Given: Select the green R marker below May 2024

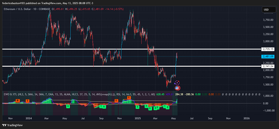Looking at the screenshot, I should [68, 106].
